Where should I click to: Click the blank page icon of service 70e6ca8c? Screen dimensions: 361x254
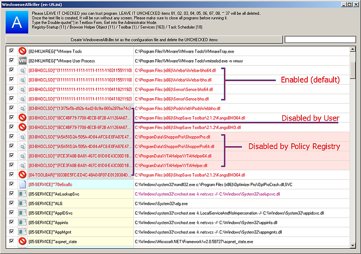[x=23, y=184]
